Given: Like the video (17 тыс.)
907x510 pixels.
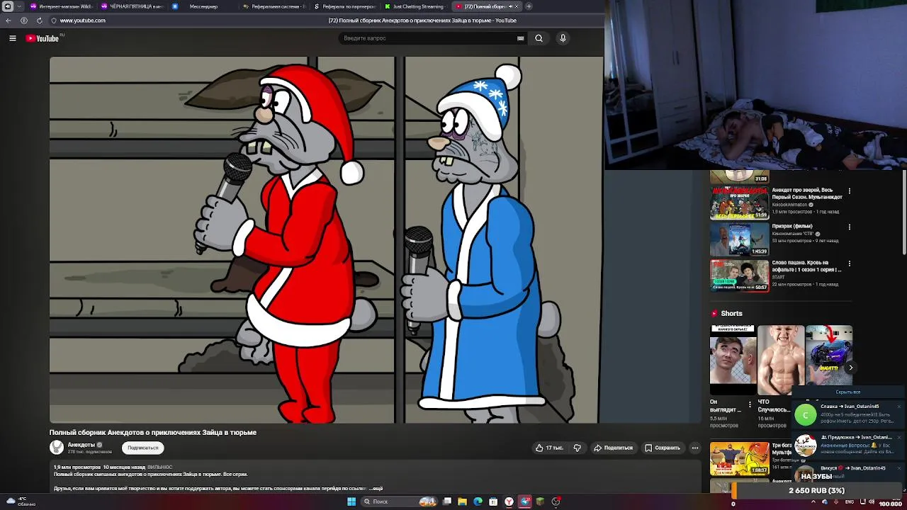Looking at the screenshot, I should (549, 448).
